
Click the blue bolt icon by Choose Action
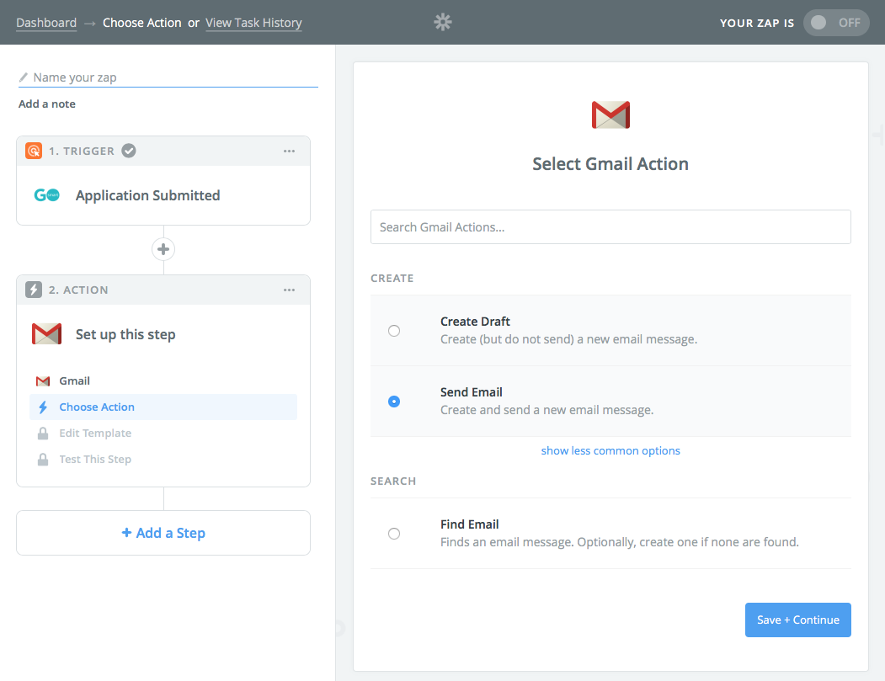pyautogui.click(x=43, y=407)
